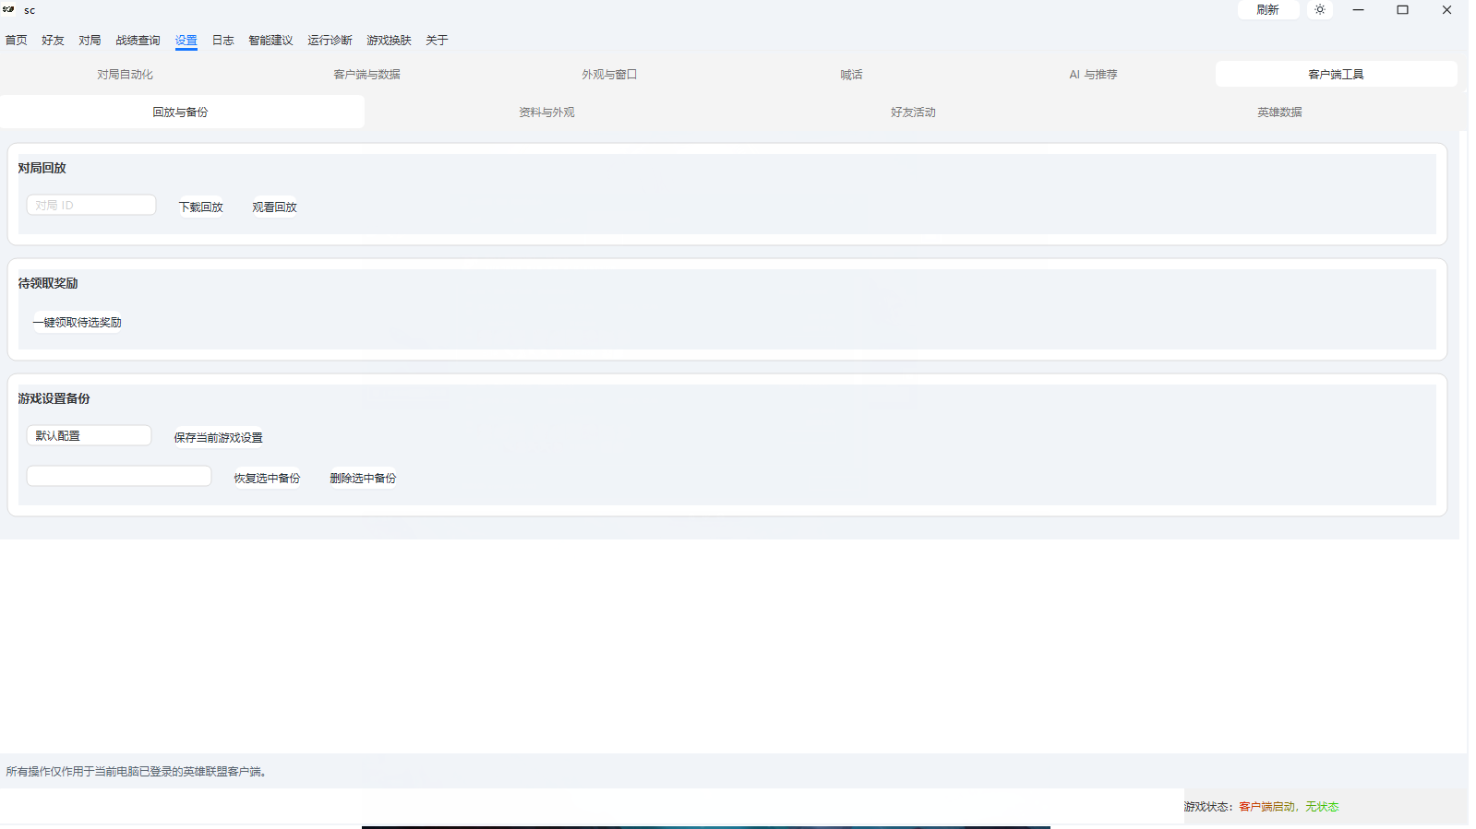Open 战绩查询 page

138,41
